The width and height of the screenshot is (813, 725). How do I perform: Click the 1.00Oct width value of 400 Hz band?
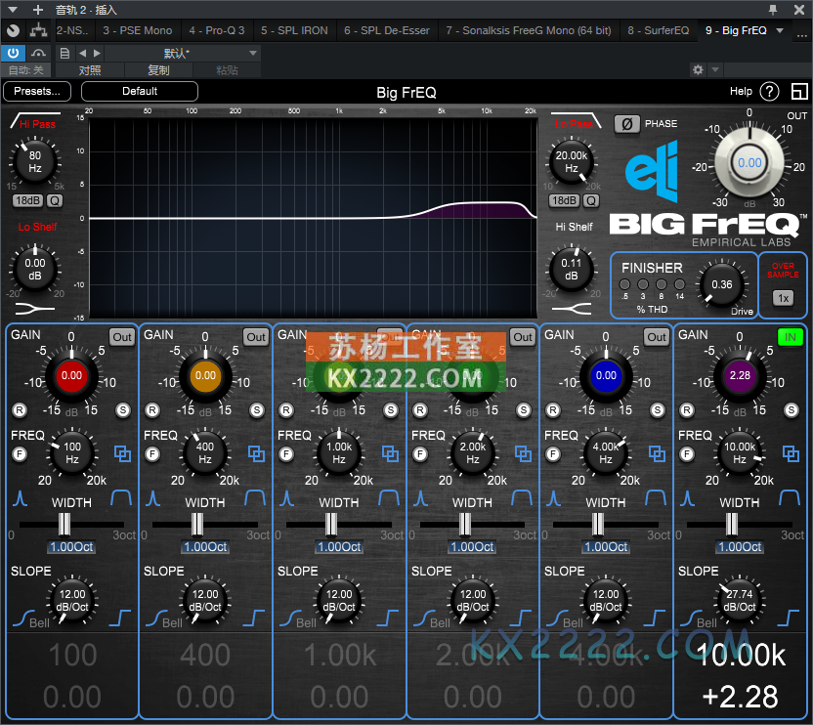click(x=205, y=546)
